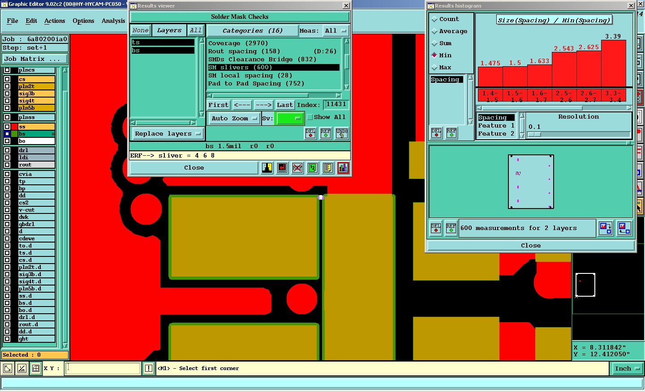Screen dimensions: 645x392
Task: Click the yellow notes report icon
Action: click(x=328, y=168)
